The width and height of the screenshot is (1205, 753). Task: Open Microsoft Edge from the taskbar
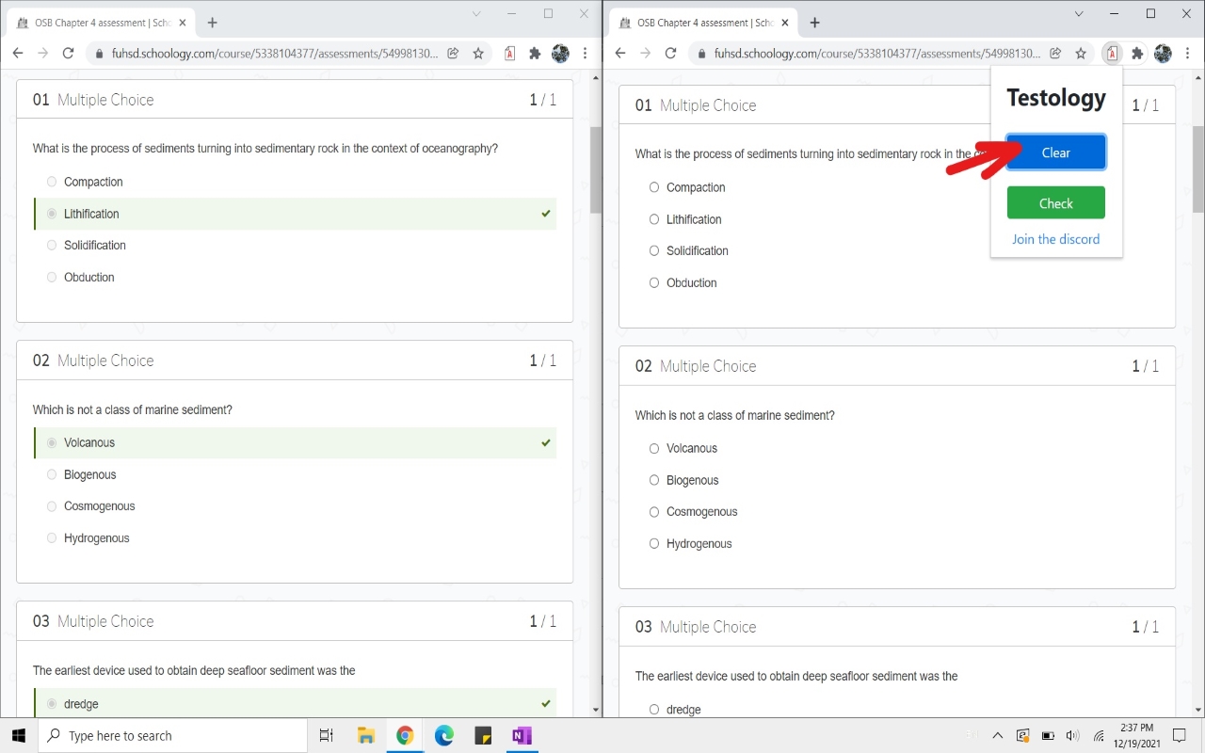(443, 735)
